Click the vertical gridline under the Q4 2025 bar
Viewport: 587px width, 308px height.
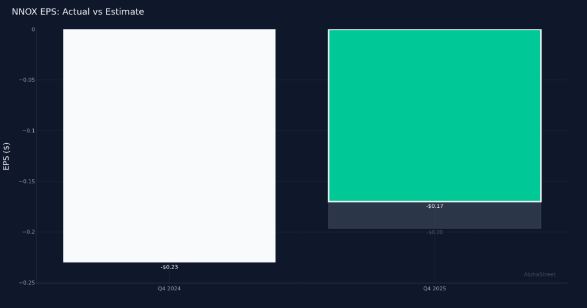435,258
